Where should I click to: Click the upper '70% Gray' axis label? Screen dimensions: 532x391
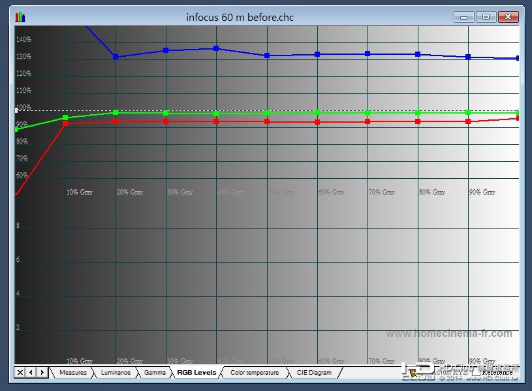click(x=382, y=192)
